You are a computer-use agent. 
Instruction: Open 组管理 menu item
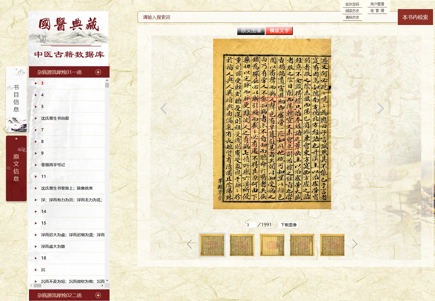point(377,11)
